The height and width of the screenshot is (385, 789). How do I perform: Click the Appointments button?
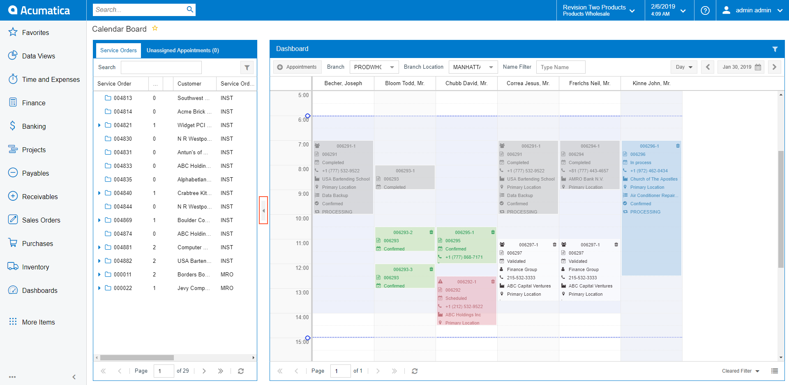(297, 67)
